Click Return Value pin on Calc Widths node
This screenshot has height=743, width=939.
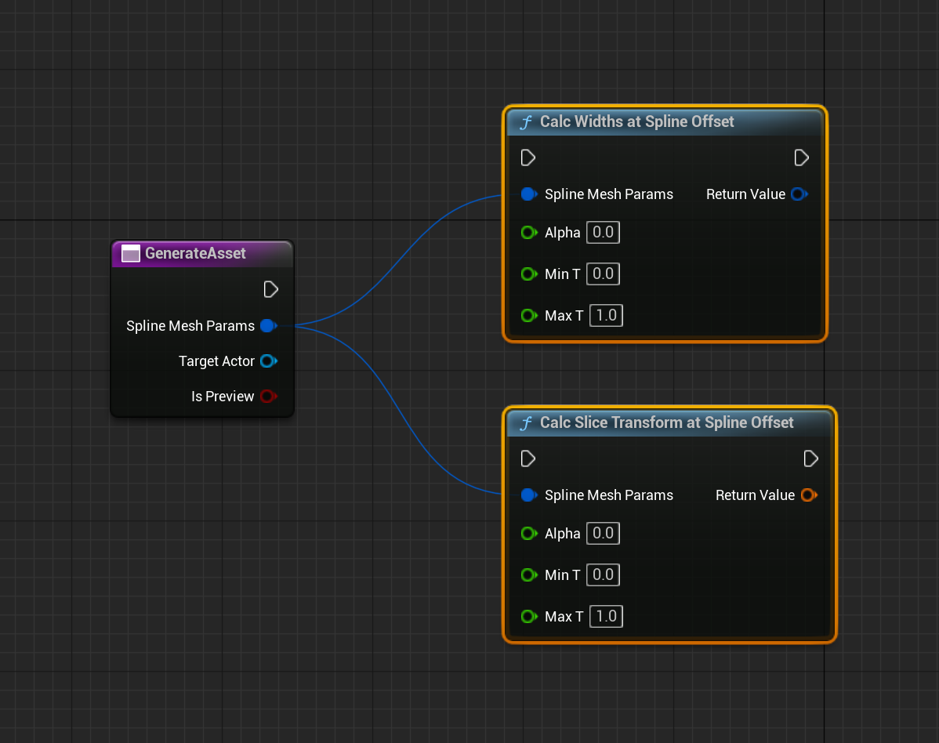coord(799,194)
